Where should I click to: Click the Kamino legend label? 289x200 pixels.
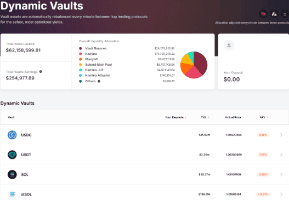click(91, 54)
